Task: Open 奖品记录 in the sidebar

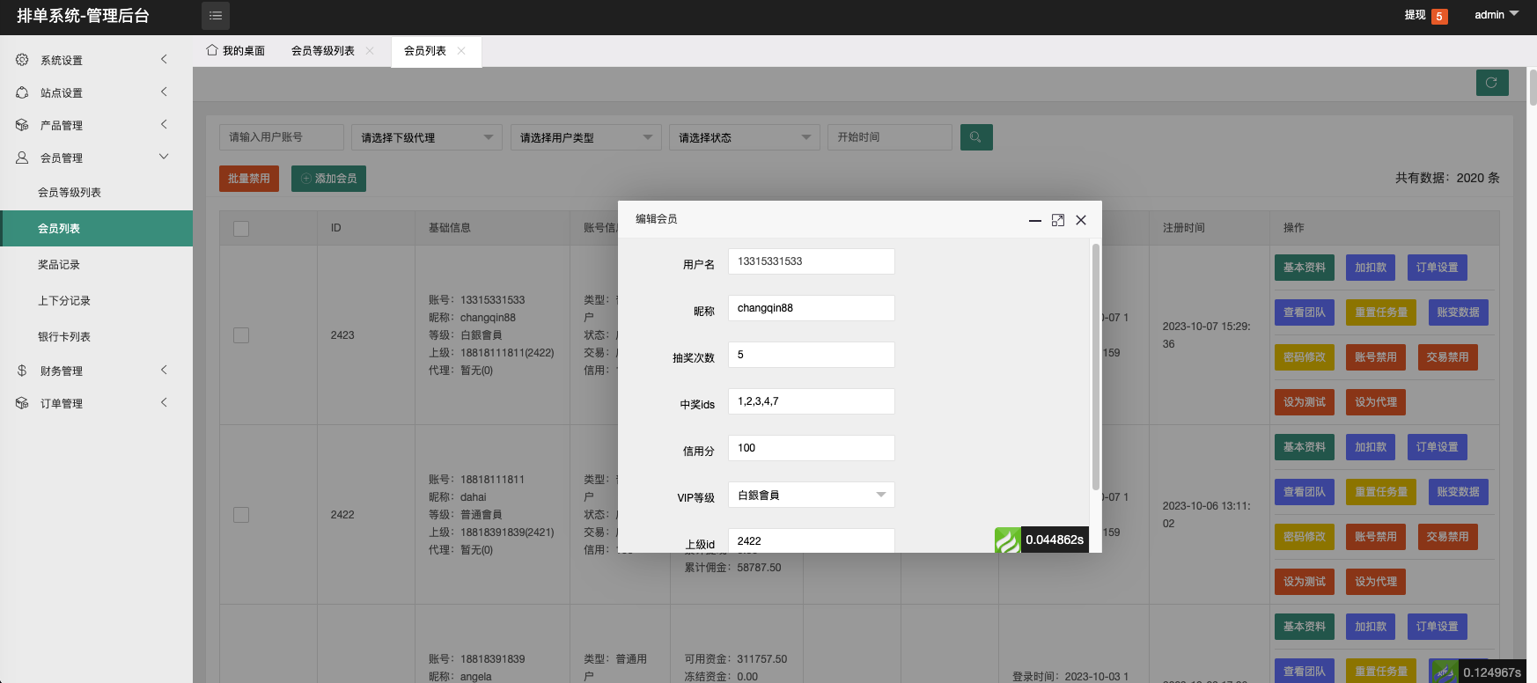Action: point(59,265)
